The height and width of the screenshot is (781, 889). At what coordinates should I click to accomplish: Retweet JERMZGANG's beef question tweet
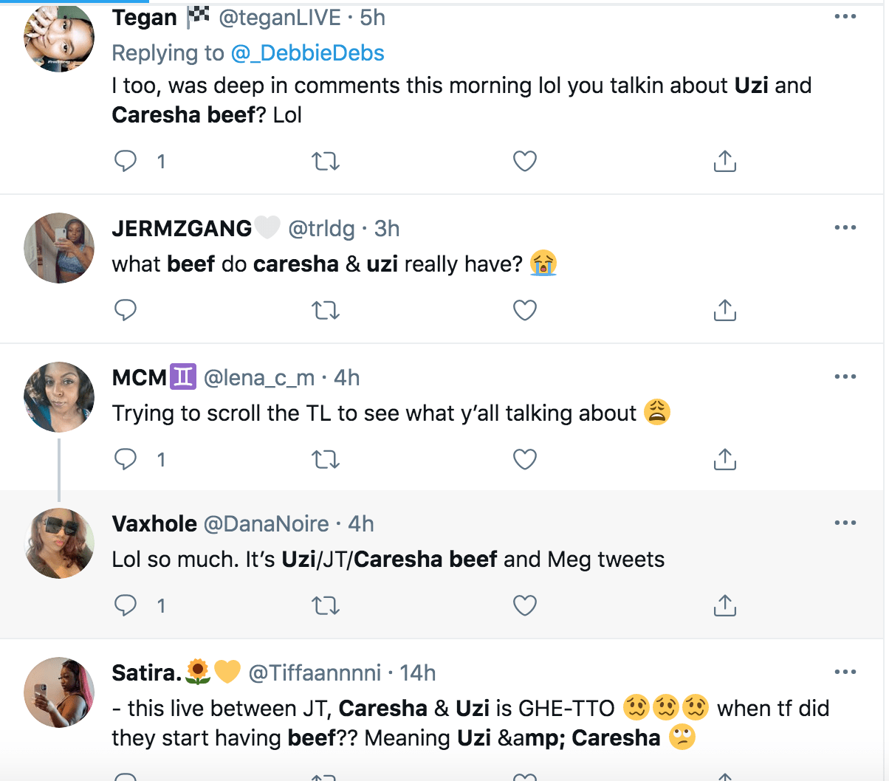326,310
